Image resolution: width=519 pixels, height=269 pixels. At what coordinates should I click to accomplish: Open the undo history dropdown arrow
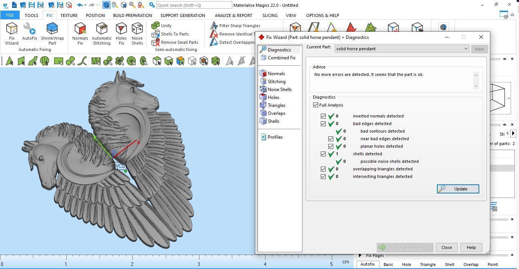(x=85, y=5)
